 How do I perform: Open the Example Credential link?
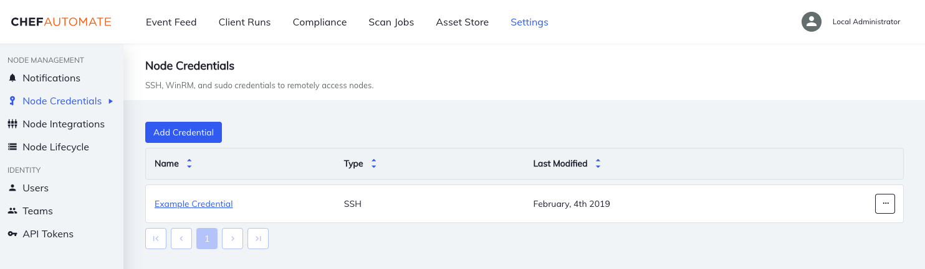pyautogui.click(x=193, y=204)
